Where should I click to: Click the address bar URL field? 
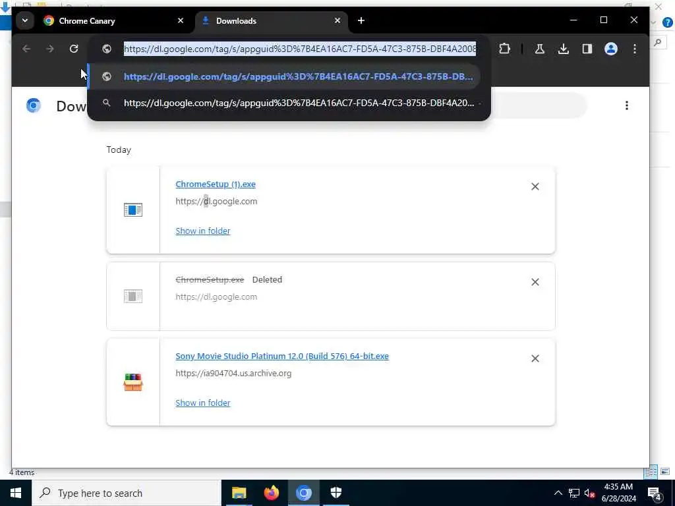click(x=300, y=49)
